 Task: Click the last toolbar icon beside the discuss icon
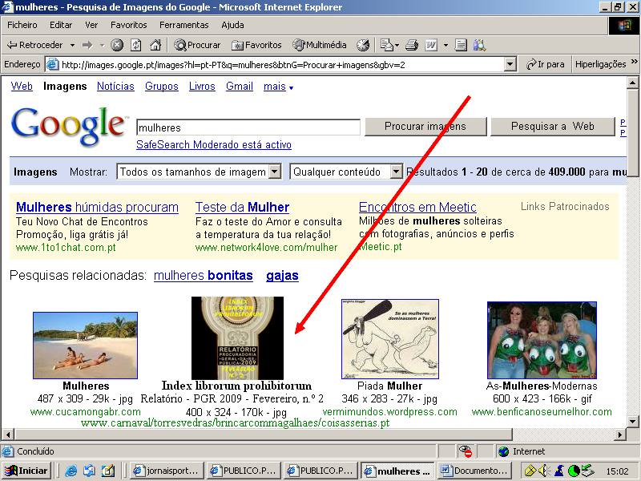[x=479, y=45]
